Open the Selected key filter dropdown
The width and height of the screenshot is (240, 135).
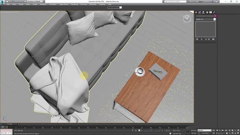(x=204, y=130)
